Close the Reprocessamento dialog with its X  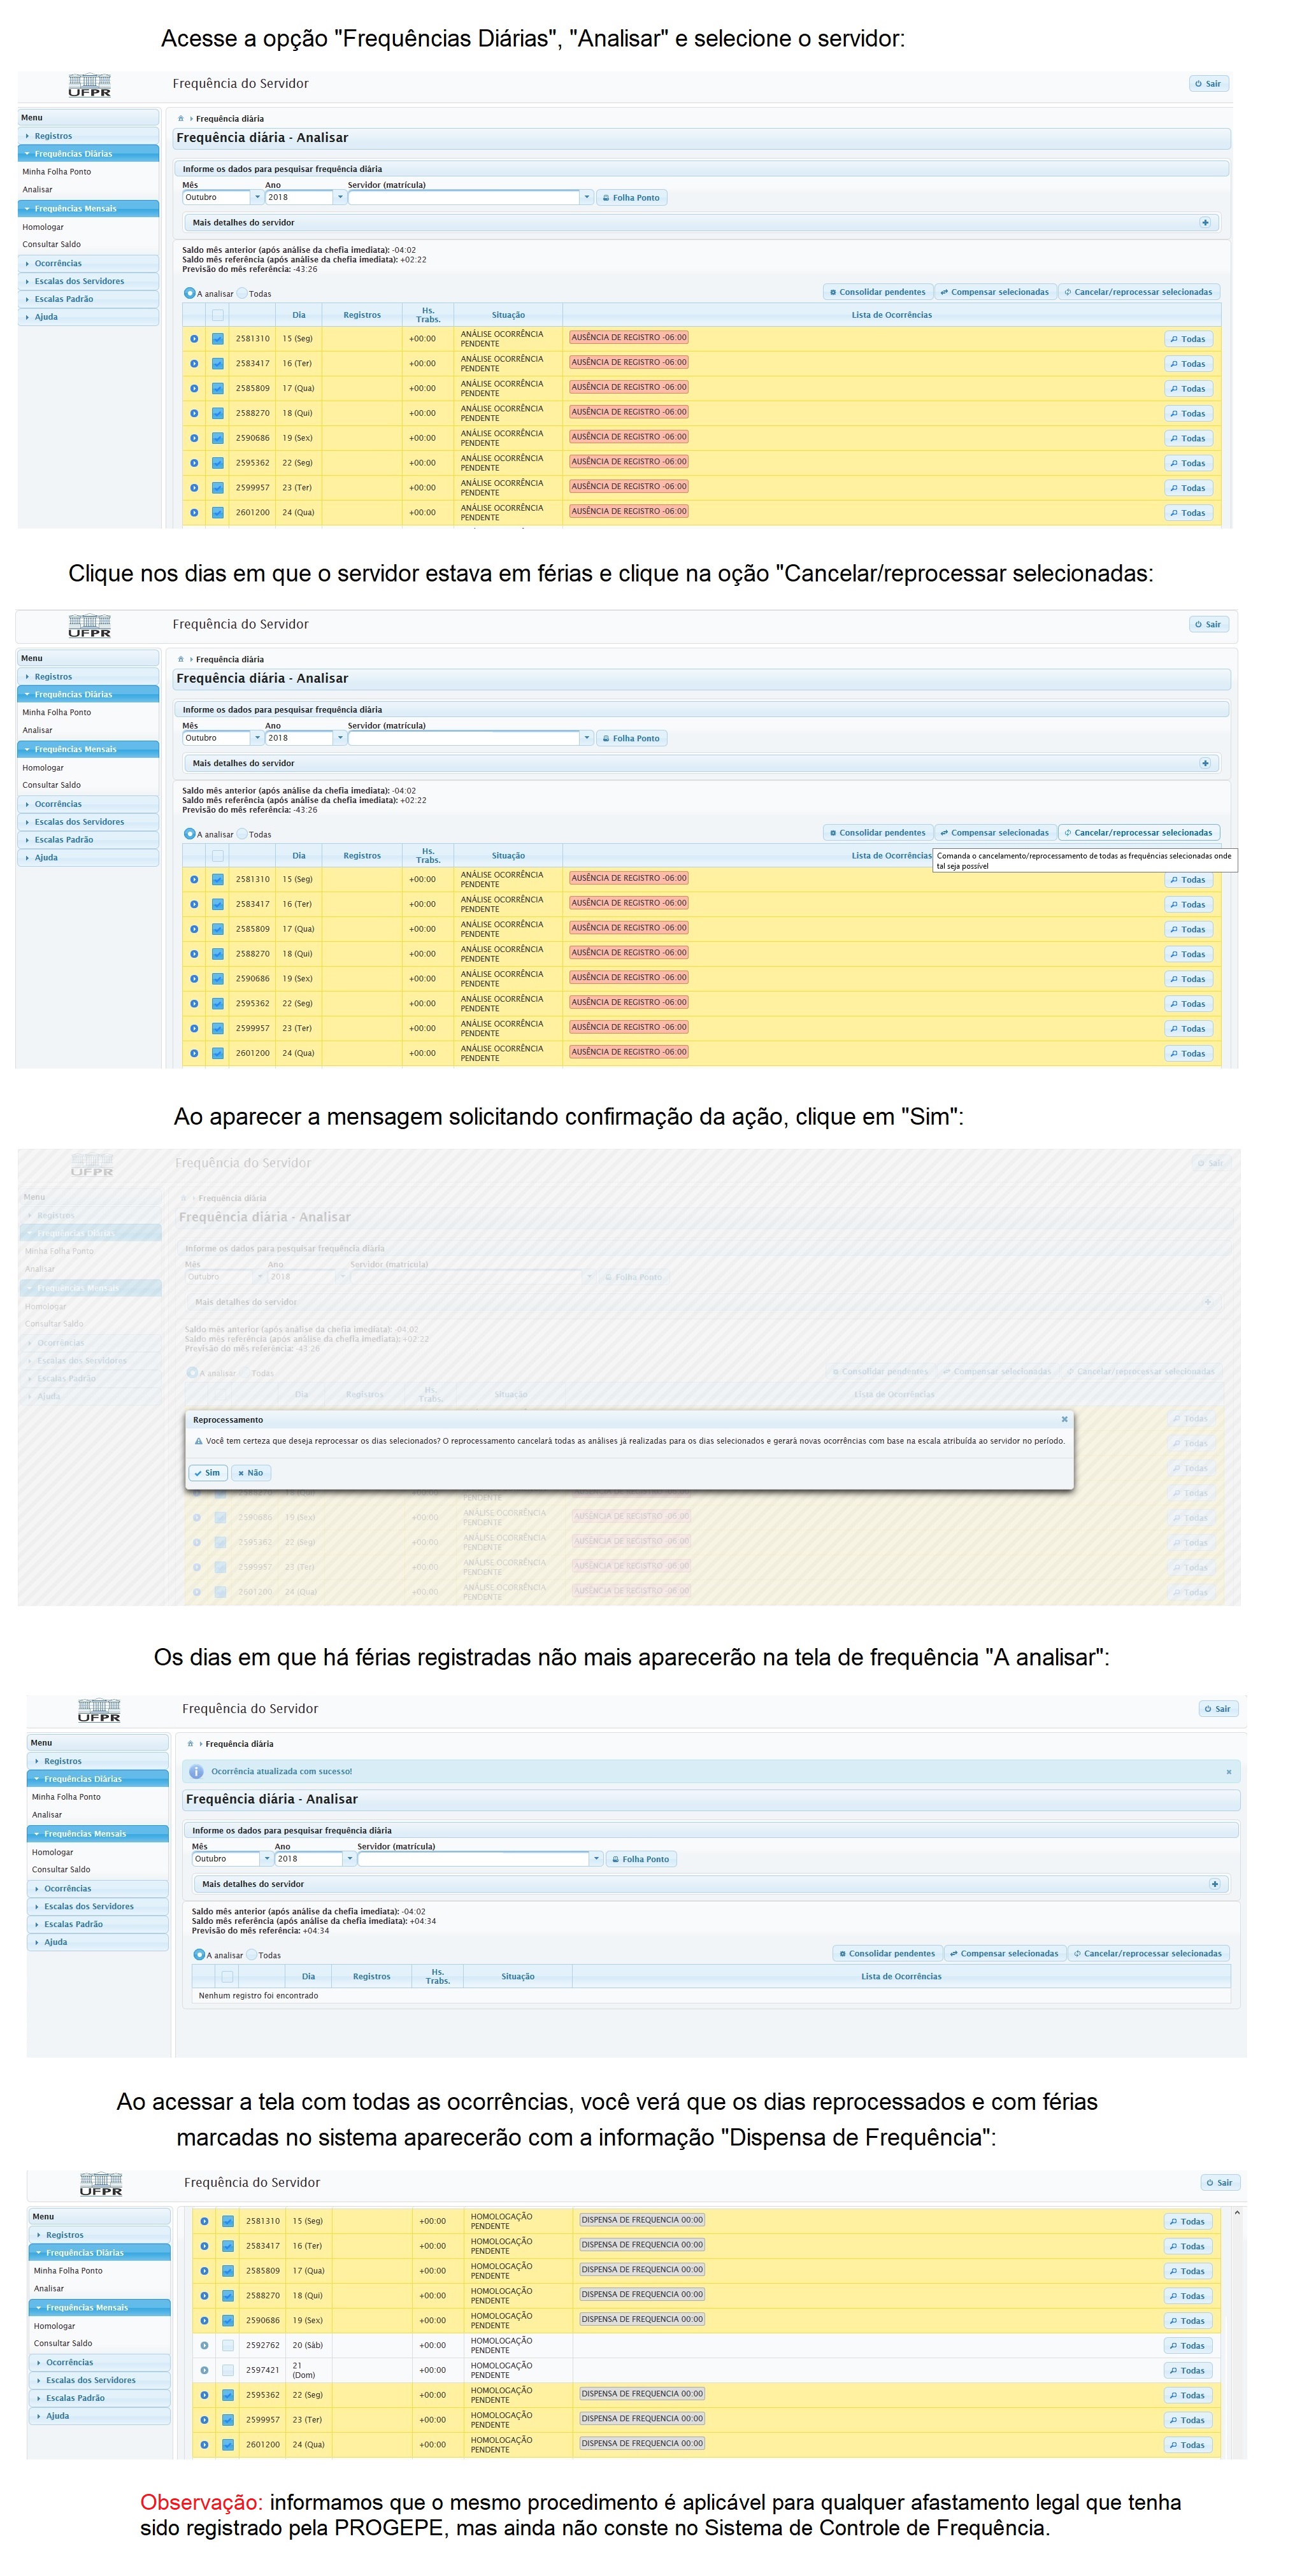coord(1064,1419)
